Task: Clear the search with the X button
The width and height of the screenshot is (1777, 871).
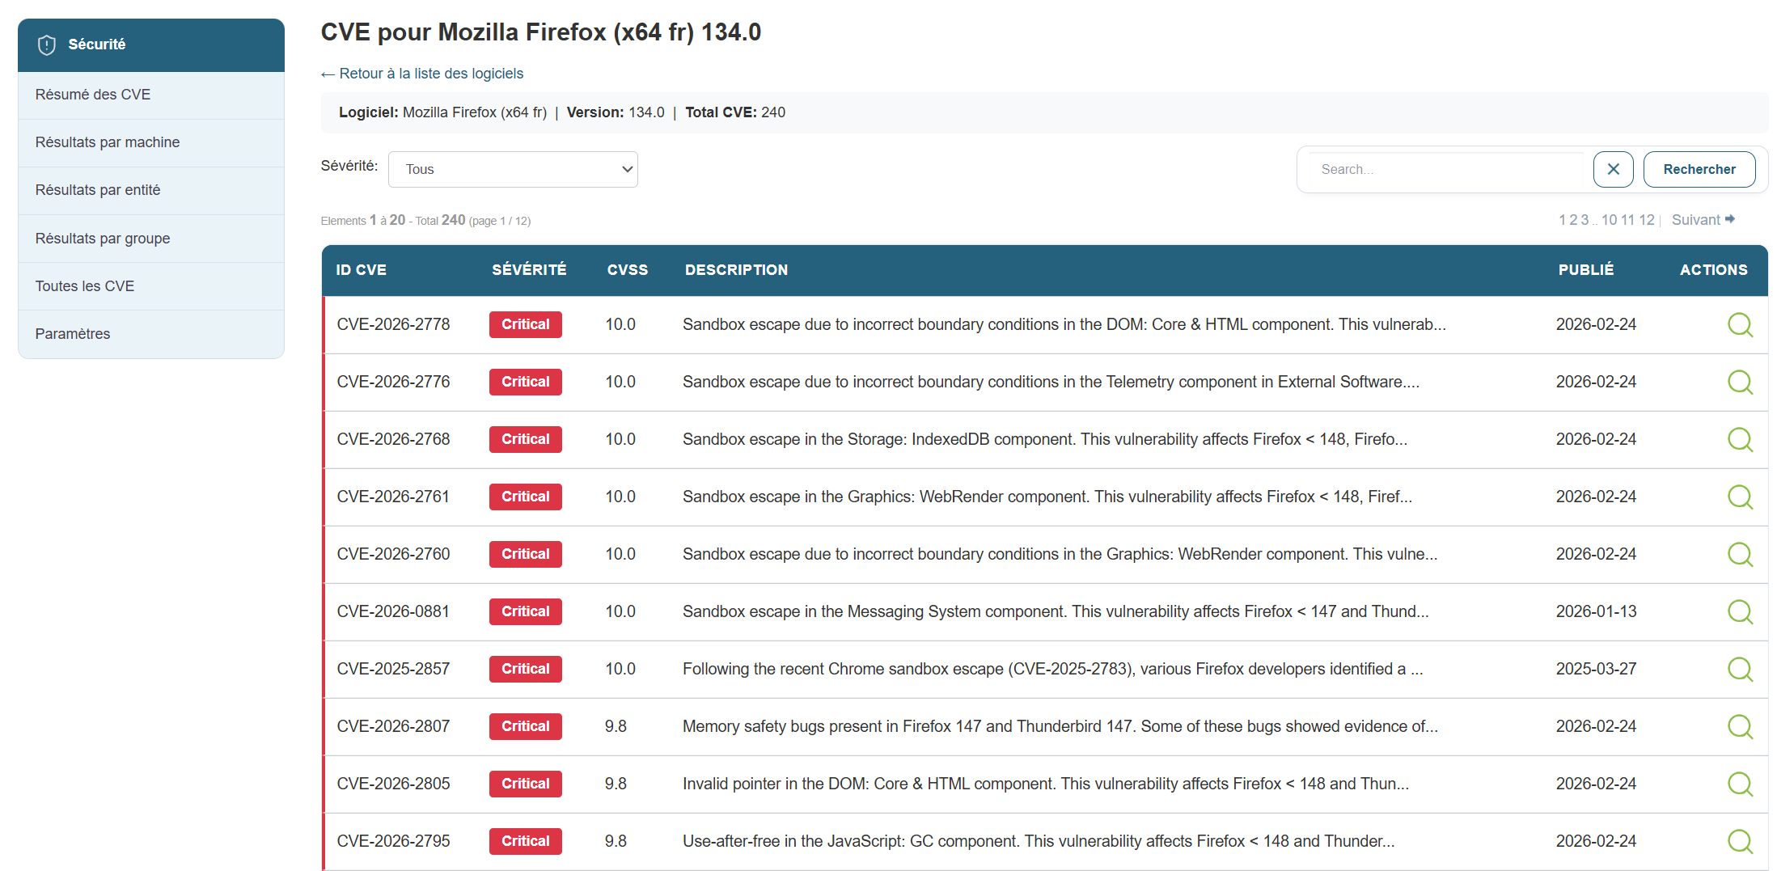Action: pyautogui.click(x=1613, y=170)
